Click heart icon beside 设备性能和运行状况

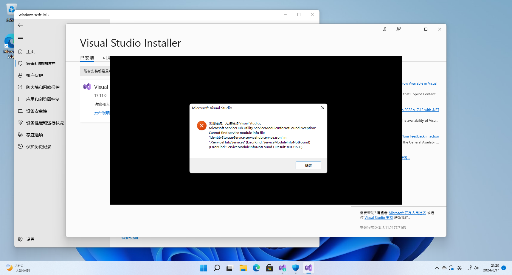(x=20, y=123)
